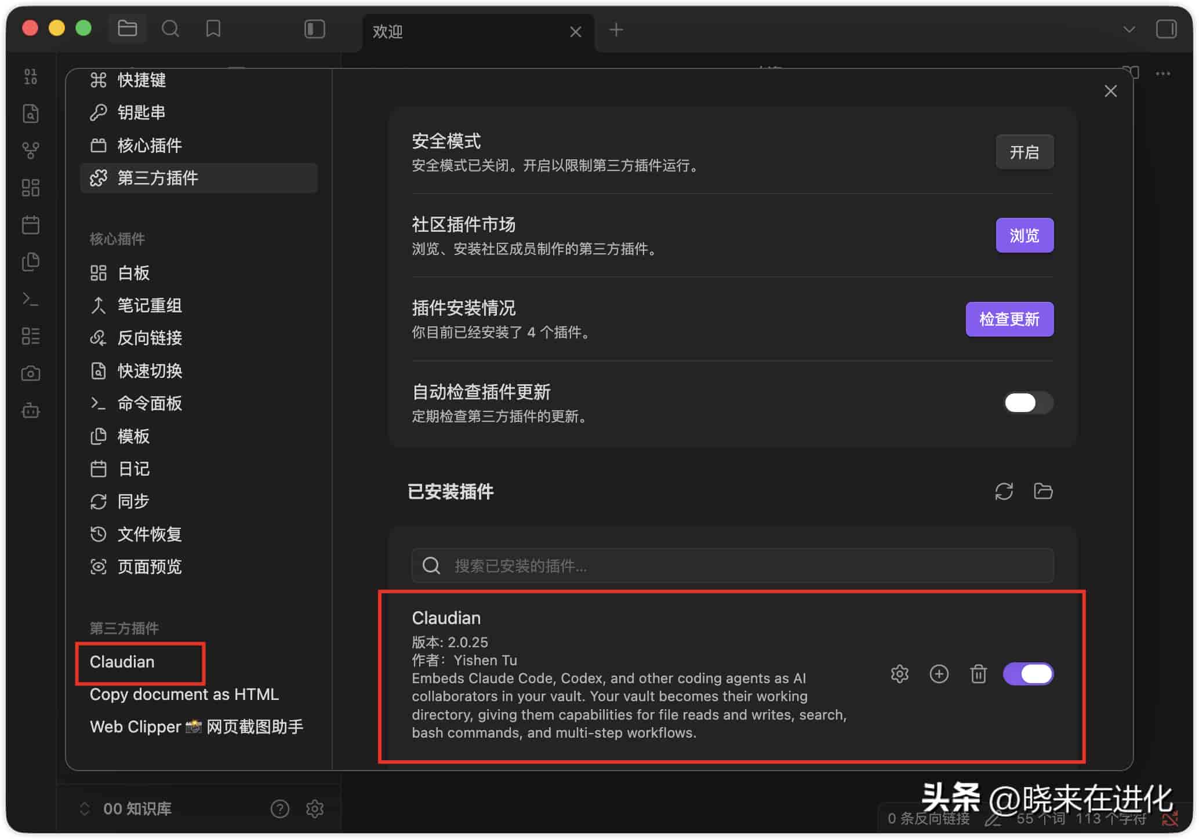The height and width of the screenshot is (839, 1199).
Task: Open plugins folder icon
Action: click(1043, 491)
